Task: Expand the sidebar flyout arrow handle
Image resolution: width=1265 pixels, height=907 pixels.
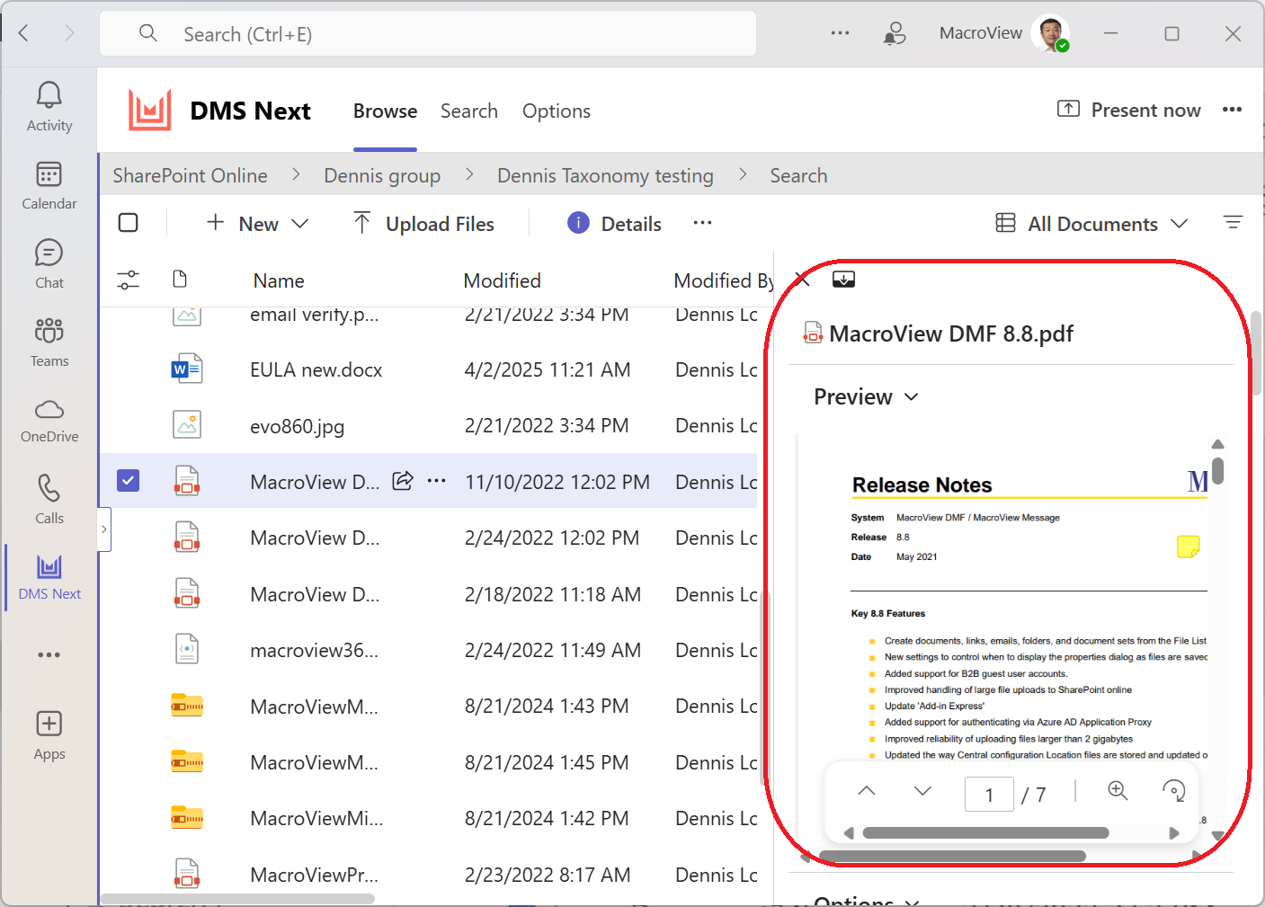Action: pos(104,529)
